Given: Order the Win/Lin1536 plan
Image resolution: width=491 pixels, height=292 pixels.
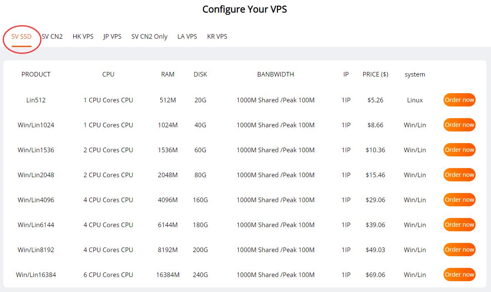Looking at the screenshot, I should (x=459, y=150).
